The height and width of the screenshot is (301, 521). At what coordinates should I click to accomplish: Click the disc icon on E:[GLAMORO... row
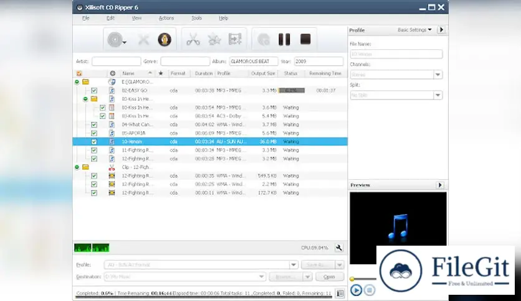coord(112,82)
